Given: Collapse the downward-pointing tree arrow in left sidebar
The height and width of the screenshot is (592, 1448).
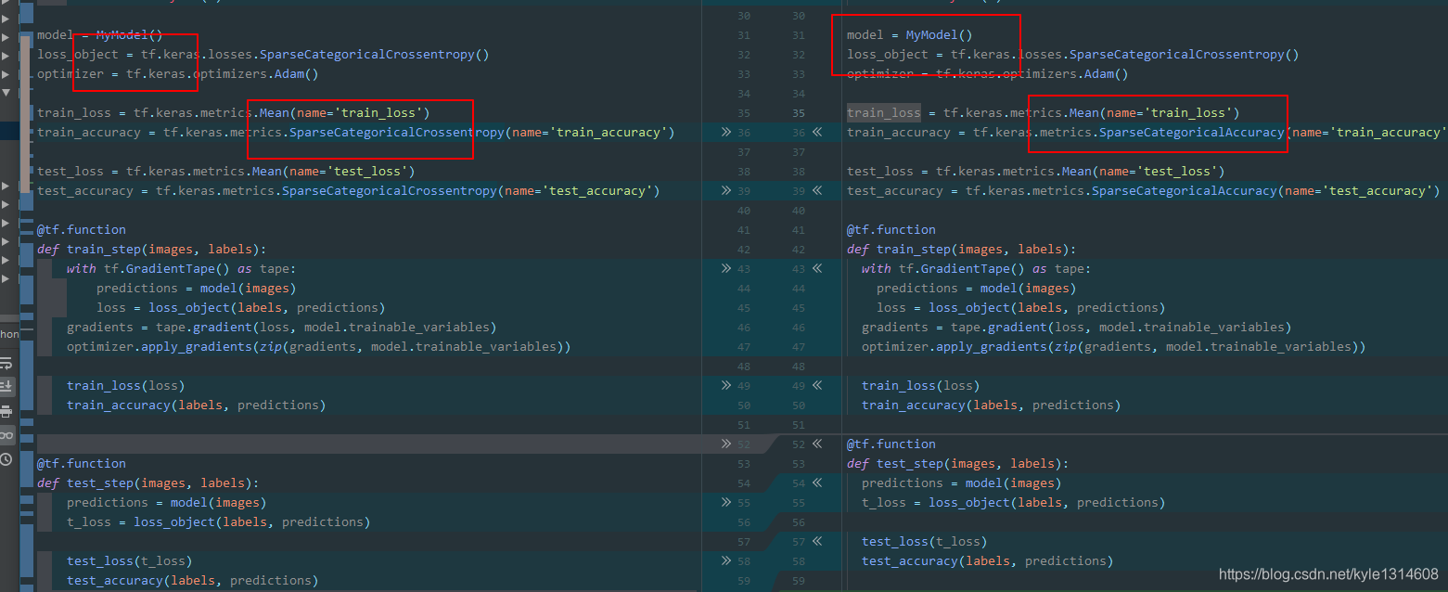Looking at the screenshot, I should [x=6, y=93].
